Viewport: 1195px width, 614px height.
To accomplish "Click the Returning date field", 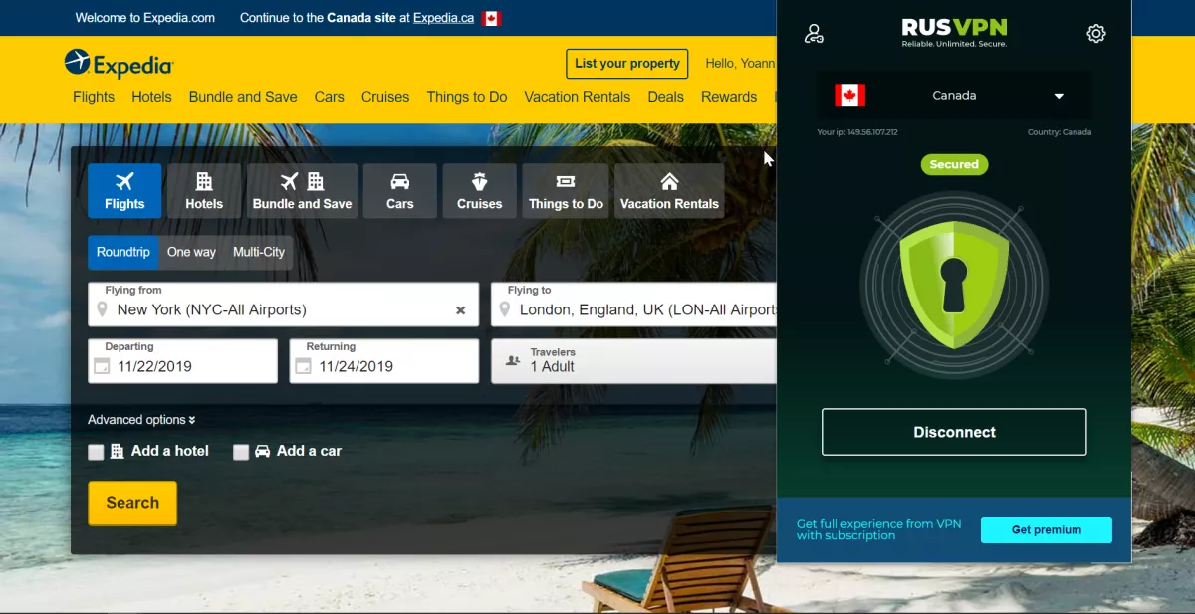I will point(384,361).
